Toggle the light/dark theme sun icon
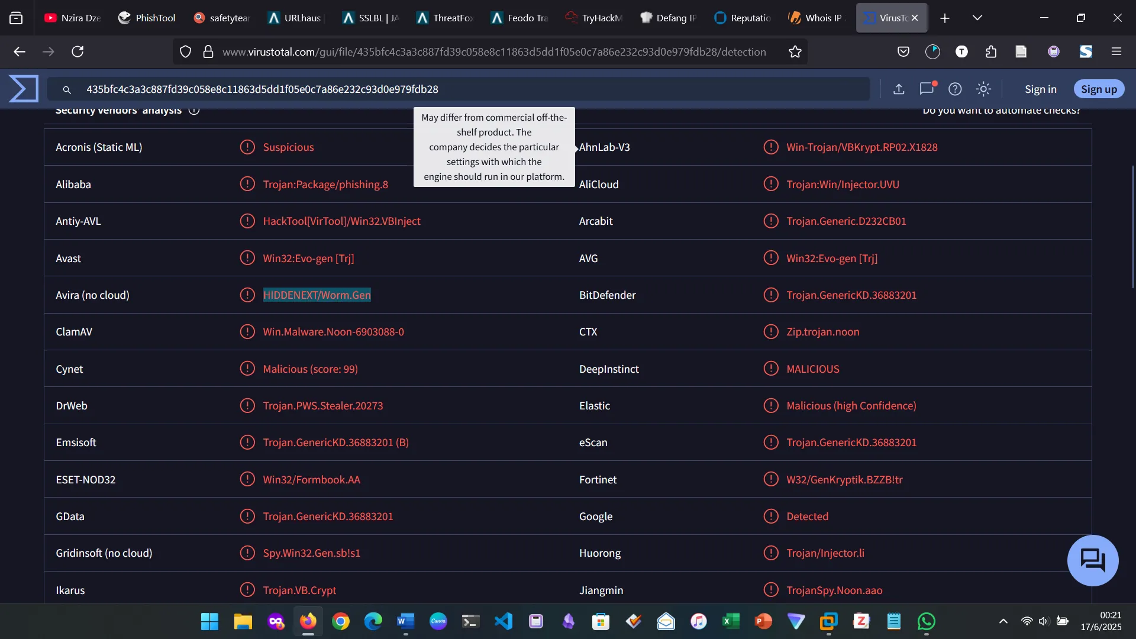Viewport: 1136px width, 639px height. point(983,89)
